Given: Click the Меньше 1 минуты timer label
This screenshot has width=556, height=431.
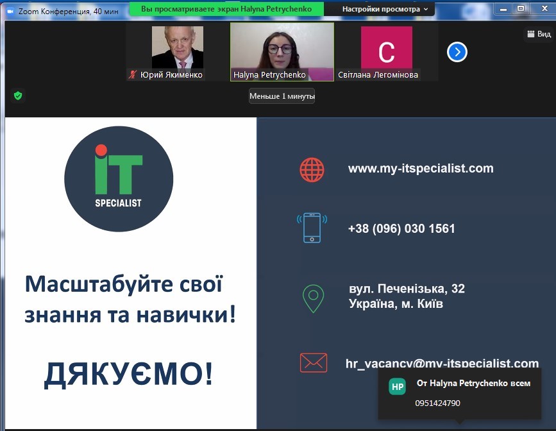Looking at the screenshot, I should click(x=282, y=96).
